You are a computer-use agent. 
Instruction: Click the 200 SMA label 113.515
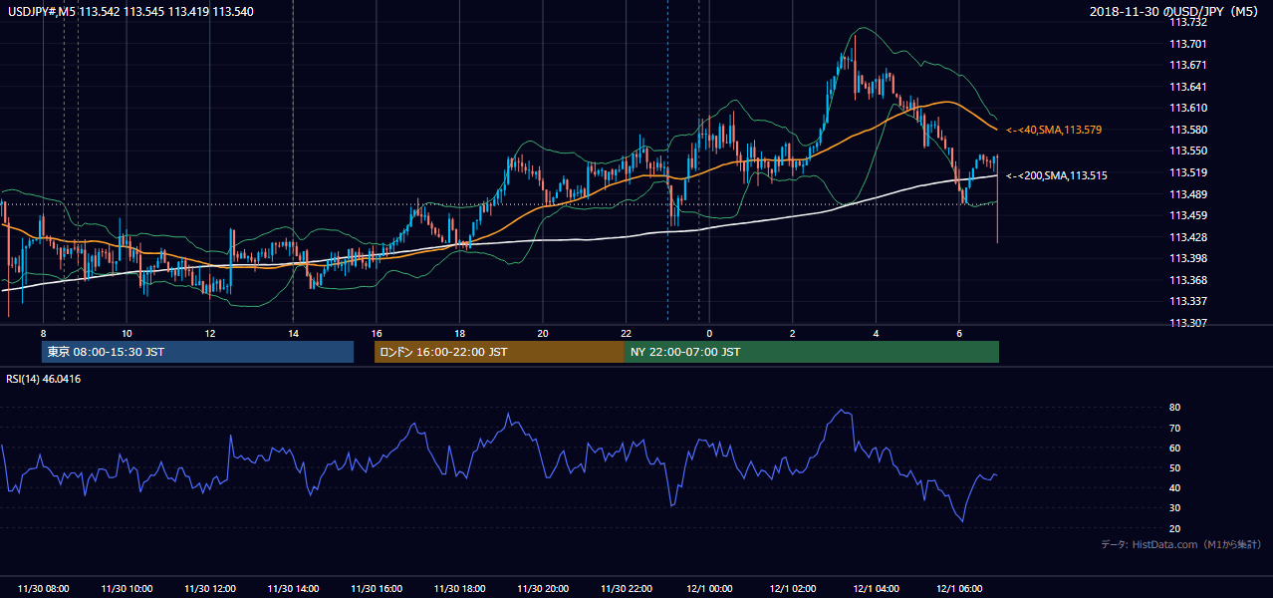pos(1057,175)
